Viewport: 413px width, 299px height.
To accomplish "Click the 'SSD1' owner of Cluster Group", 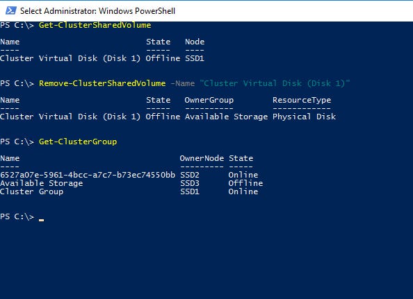I will pos(190,191).
